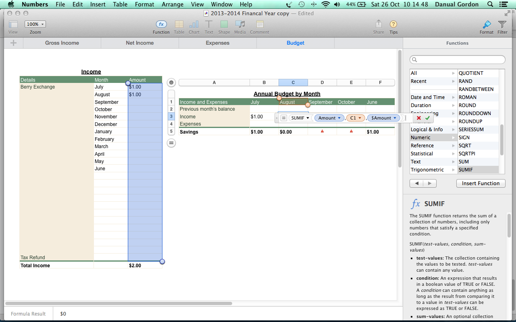Click the table handle circle above row numbers
Screen dimensions: 516x322
[x=171, y=83]
